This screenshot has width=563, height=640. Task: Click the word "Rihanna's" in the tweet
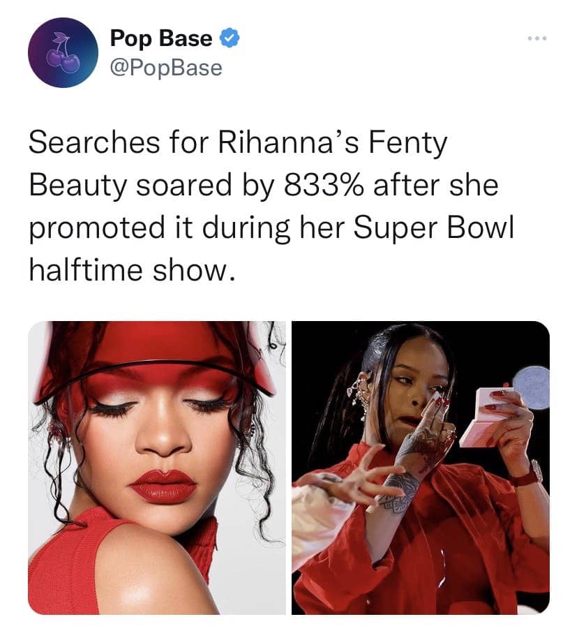click(x=289, y=143)
